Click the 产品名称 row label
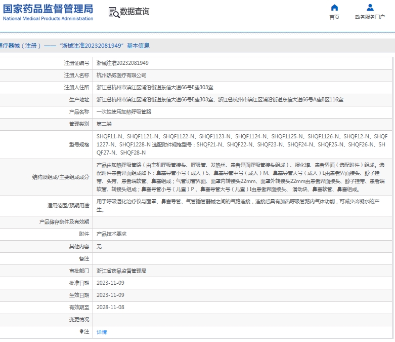395x342 pixels. (x=79, y=112)
